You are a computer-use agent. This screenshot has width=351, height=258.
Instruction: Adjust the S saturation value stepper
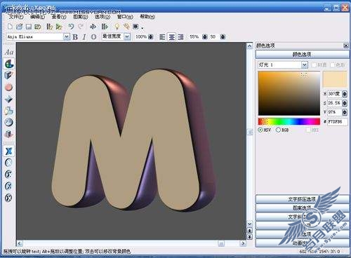(345, 103)
